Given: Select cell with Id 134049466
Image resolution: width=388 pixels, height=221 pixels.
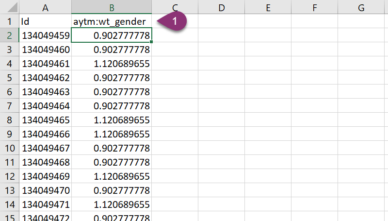Looking at the screenshot, I should tap(45, 134).
